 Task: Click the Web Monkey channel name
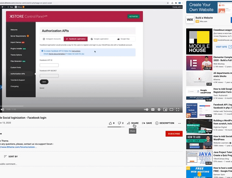219,64
